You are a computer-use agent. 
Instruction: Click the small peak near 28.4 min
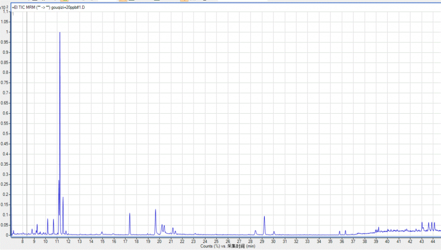tap(255, 231)
